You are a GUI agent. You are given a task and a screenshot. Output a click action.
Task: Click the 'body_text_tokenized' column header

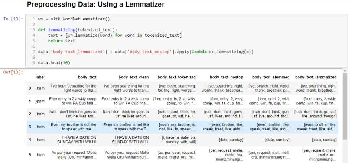point(177,77)
